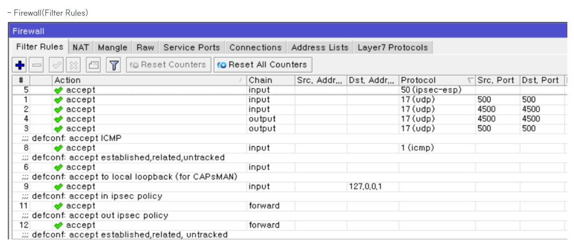Switch to the NAT tab
574x248 pixels.
click(81, 48)
